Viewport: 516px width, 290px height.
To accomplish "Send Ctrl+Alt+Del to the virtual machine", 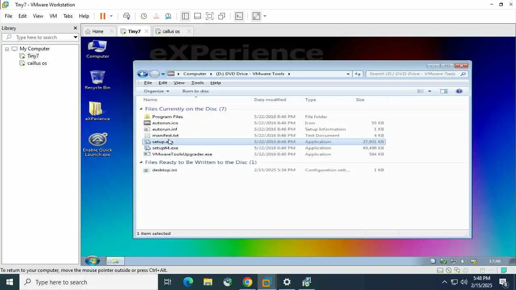I will tap(127, 16).
